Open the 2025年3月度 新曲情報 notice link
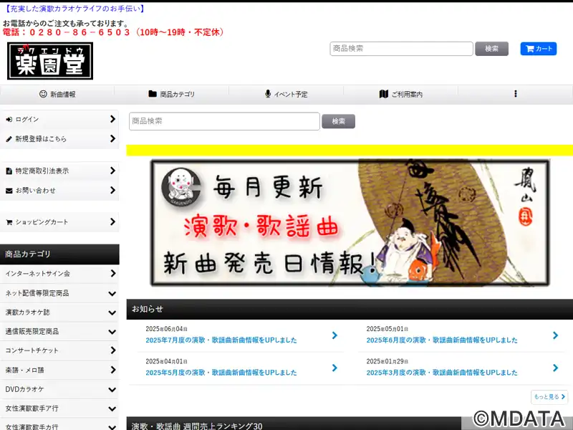573x430 pixels. click(442, 373)
